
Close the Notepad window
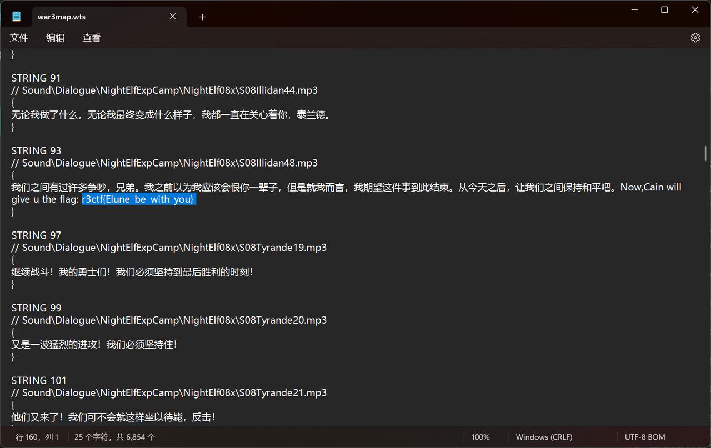tap(695, 10)
